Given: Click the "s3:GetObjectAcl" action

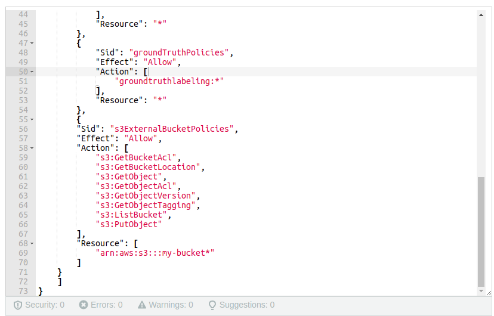Looking at the screenshot, I should (x=136, y=187).
